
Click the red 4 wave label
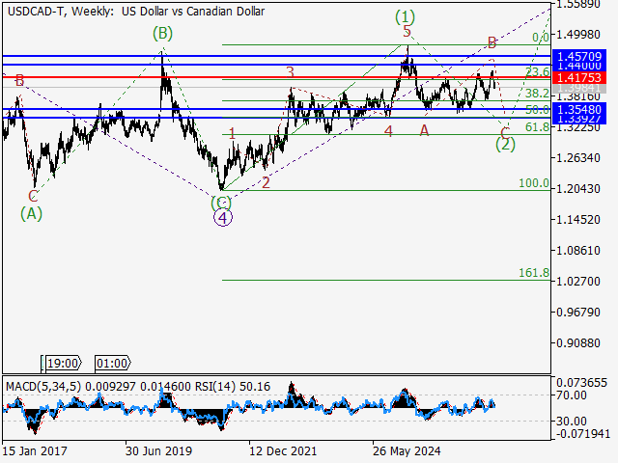pyautogui.click(x=388, y=131)
